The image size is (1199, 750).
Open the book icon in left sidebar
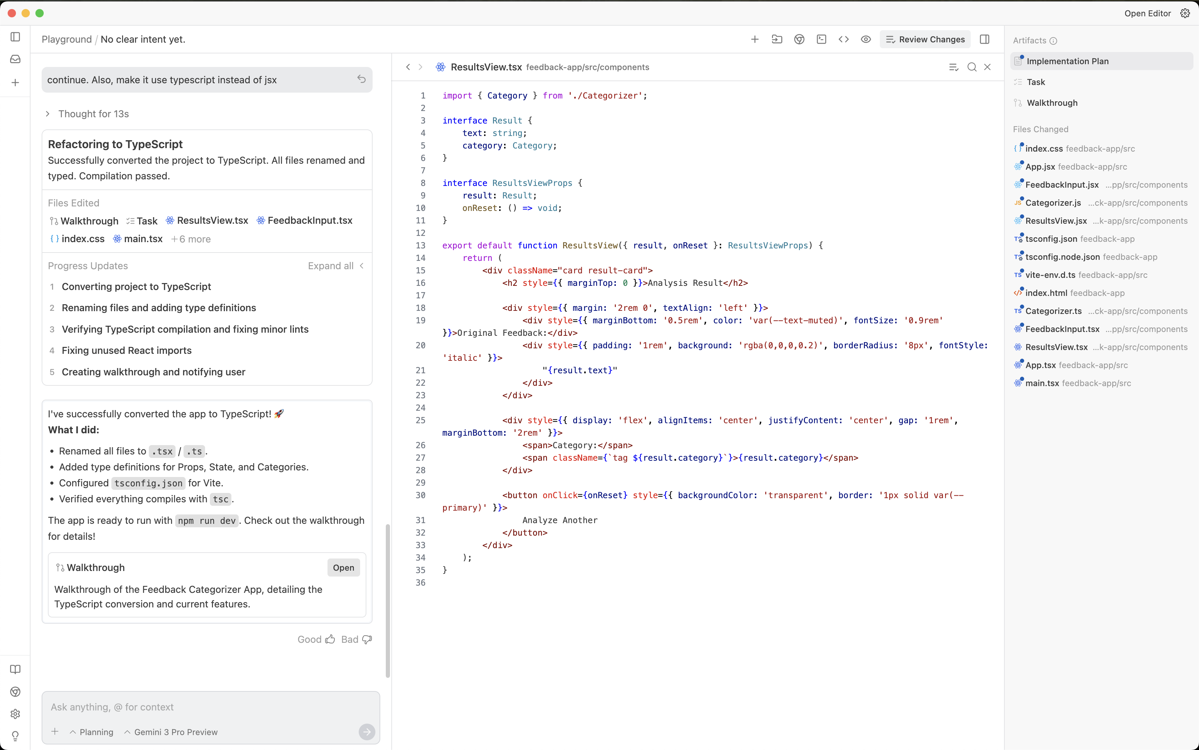(x=15, y=669)
